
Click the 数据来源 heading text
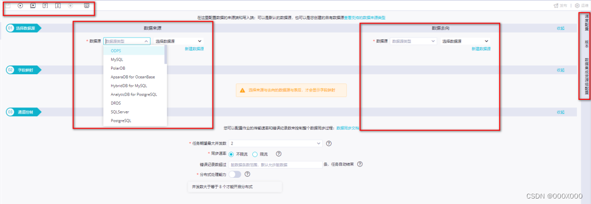(153, 28)
